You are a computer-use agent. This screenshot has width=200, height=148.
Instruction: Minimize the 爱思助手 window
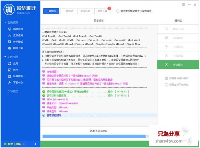(189, 5)
